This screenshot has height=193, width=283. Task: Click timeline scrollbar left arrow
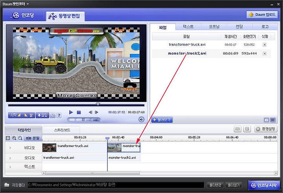click(44, 173)
